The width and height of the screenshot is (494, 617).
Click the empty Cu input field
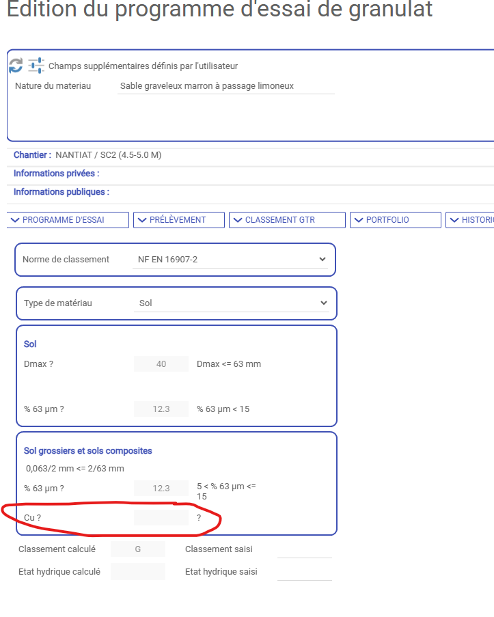click(161, 518)
